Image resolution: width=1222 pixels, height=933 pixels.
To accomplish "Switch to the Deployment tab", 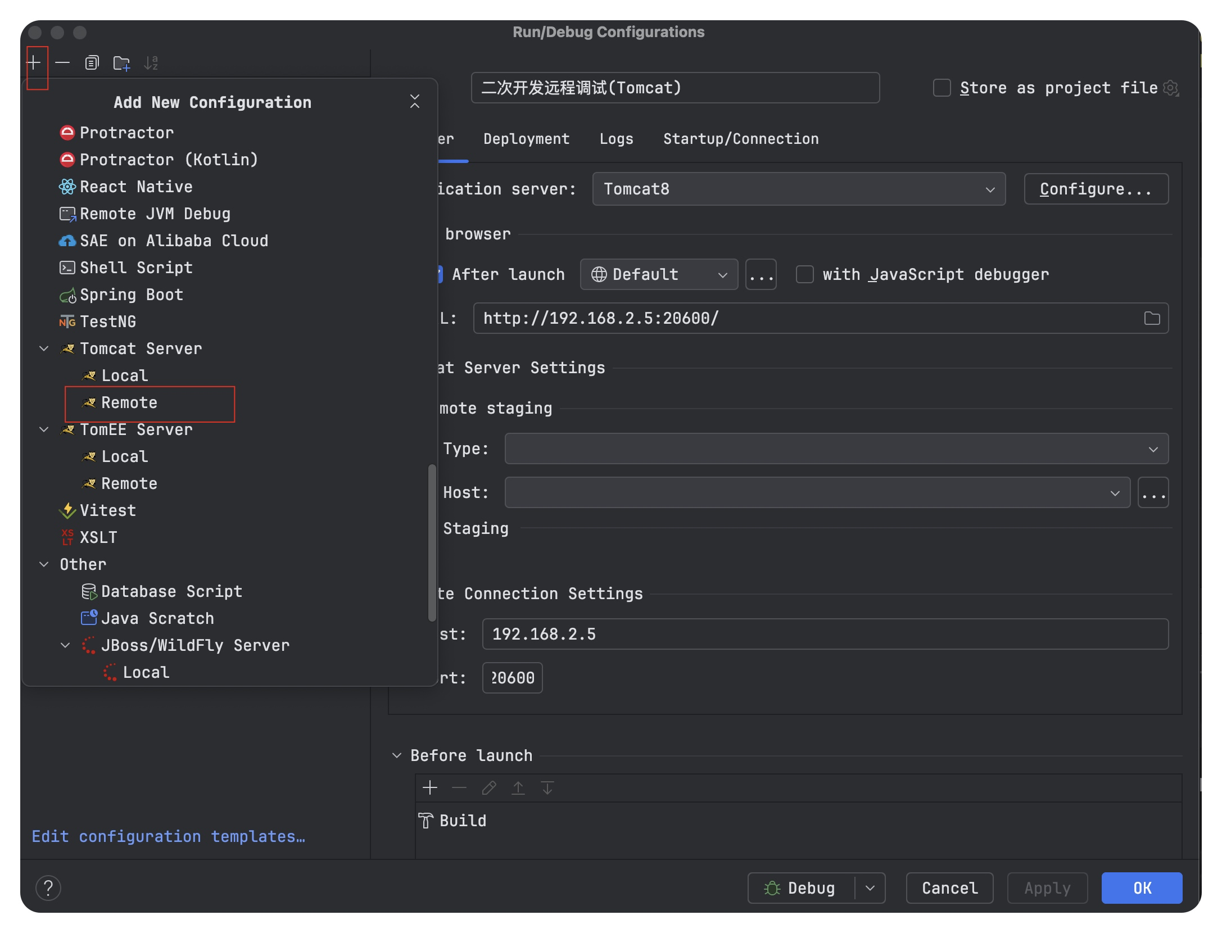I will (x=526, y=139).
